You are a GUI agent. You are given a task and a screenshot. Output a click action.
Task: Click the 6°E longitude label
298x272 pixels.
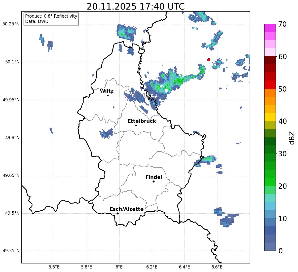tap(119, 267)
